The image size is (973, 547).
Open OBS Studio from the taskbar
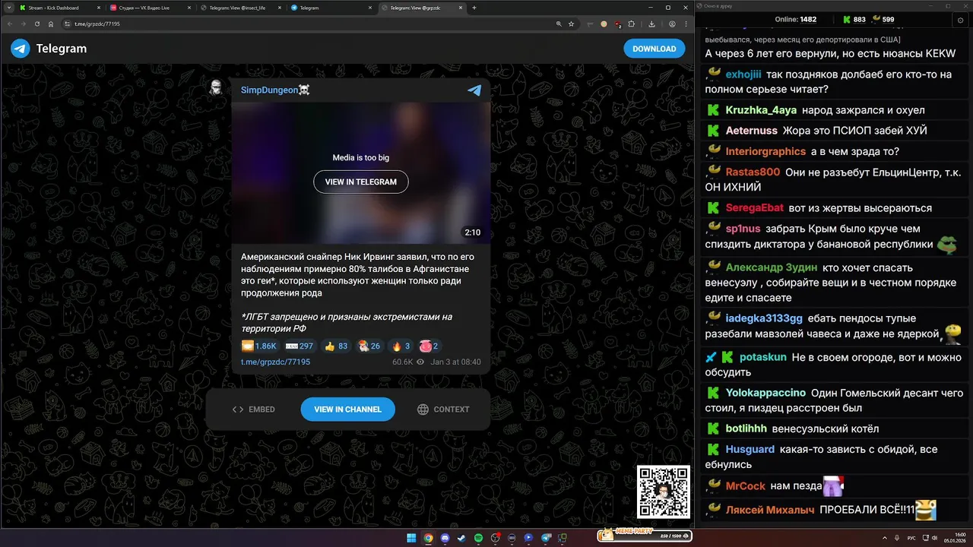click(x=495, y=538)
